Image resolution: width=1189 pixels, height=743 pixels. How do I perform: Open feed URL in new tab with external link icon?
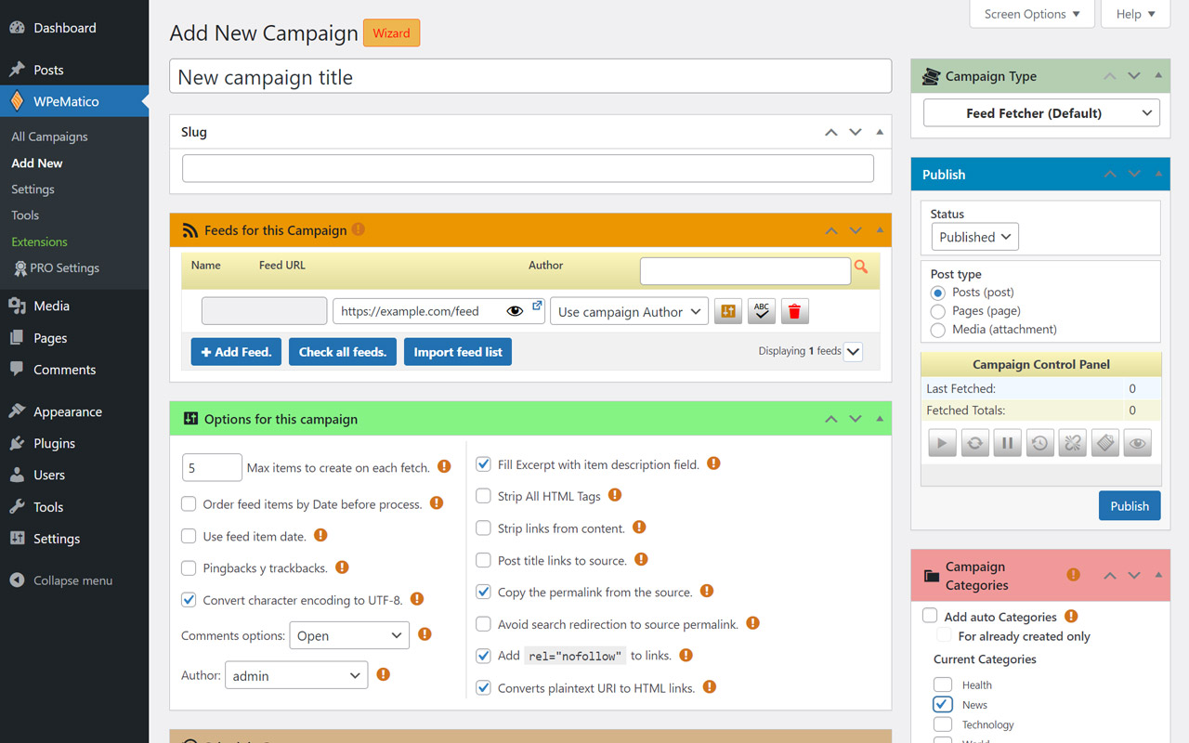(x=537, y=306)
